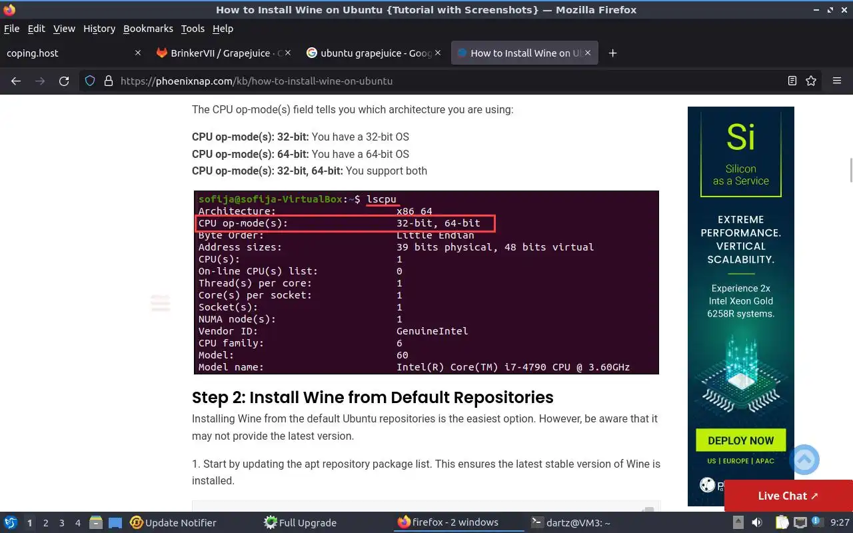Open the notification alert tray icon
Image resolution: width=853 pixels, height=533 pixels.
[x=818, y=522]
